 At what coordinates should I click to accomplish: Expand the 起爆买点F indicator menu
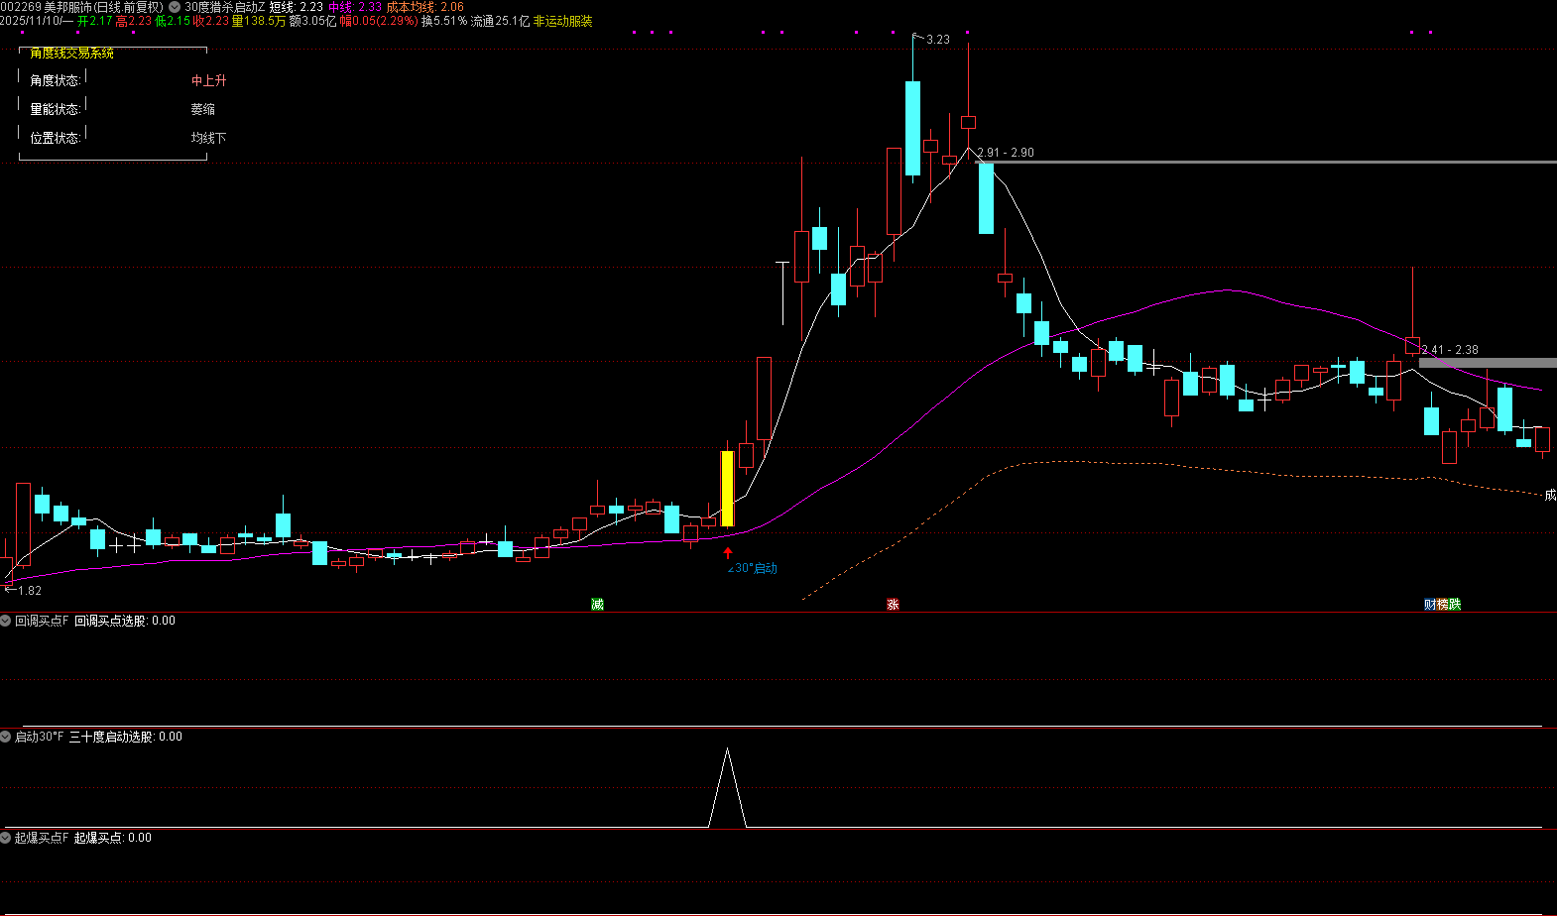coord(6,838)
